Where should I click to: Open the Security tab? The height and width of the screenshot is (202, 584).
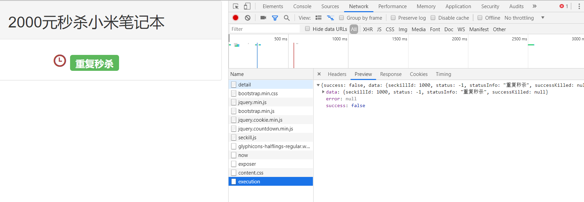click(x=490, y=6)
